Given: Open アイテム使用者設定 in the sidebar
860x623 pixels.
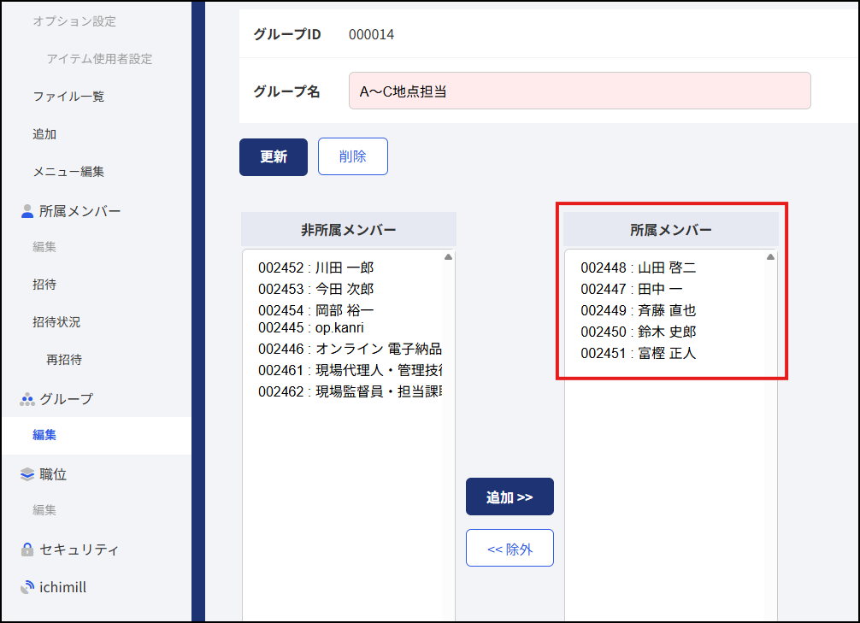Looking at the screenshot, I should click(x=99, y=59).
